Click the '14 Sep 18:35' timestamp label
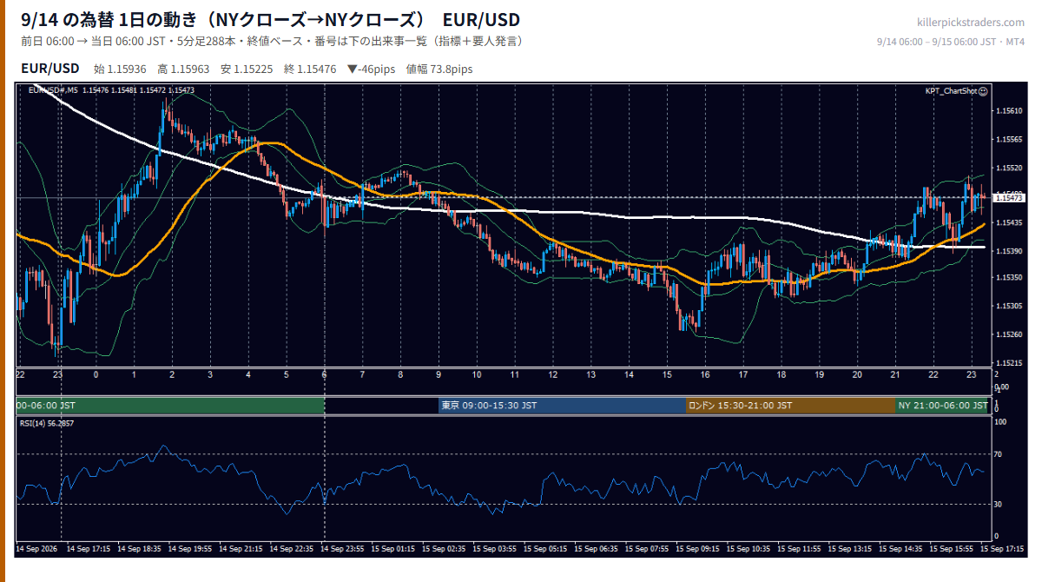This screenshot has height=582, width=1042. 139,549
